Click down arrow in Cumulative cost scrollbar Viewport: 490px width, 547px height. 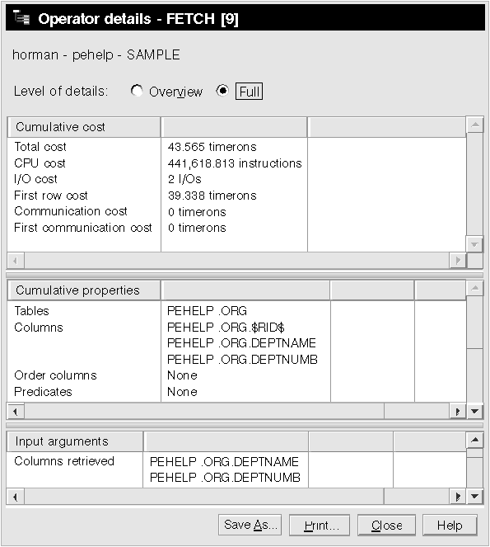click(474, 244)
